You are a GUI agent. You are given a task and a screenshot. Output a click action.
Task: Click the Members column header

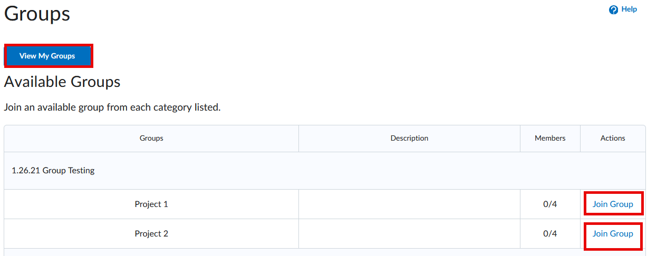pos(550,139)
